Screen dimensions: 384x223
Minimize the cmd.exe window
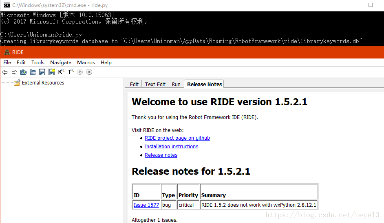[x=352, y=5]
